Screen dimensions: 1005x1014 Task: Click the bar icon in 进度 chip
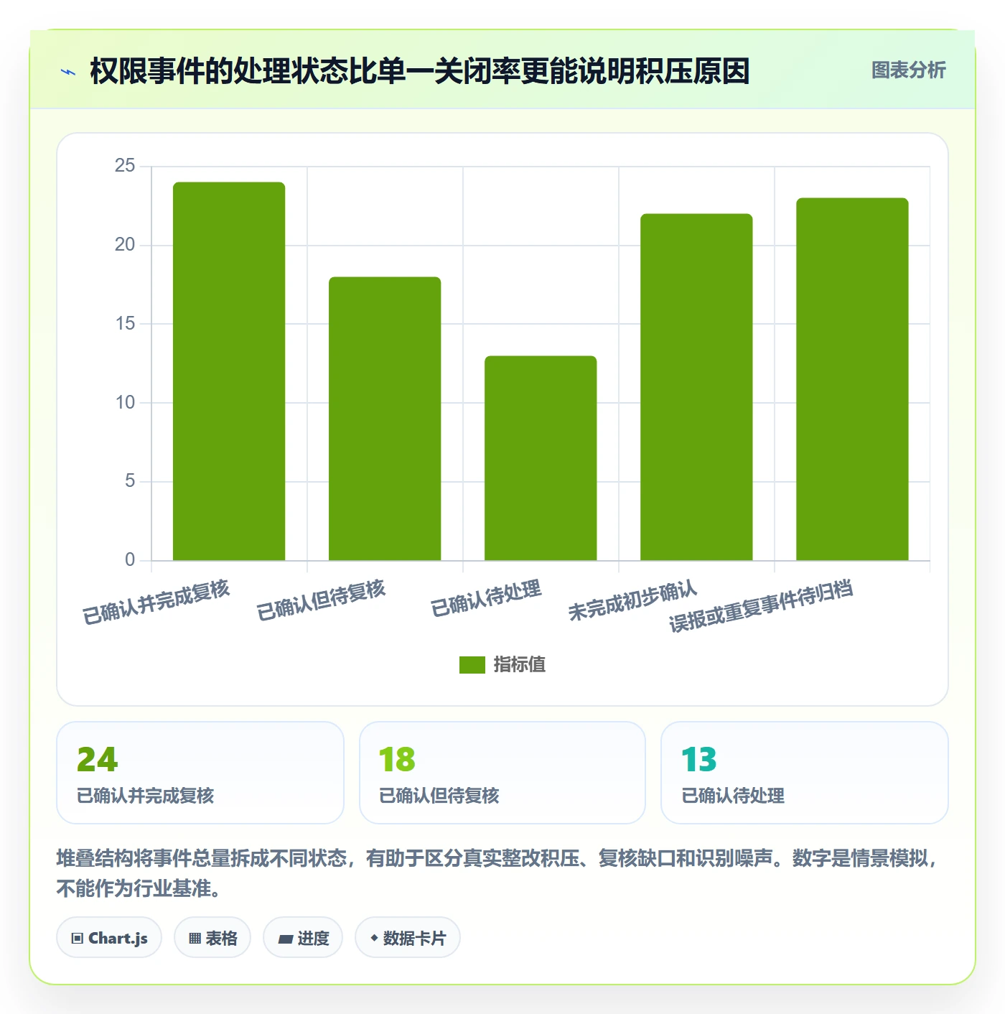coord(285,939)
